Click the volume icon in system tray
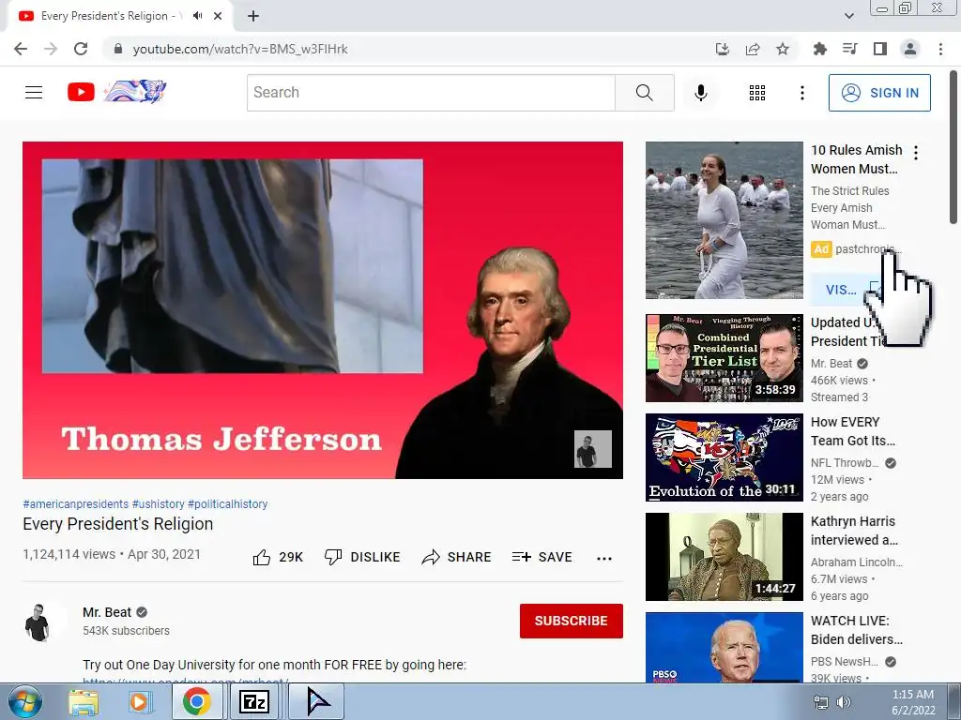 (x=844, y=702)
